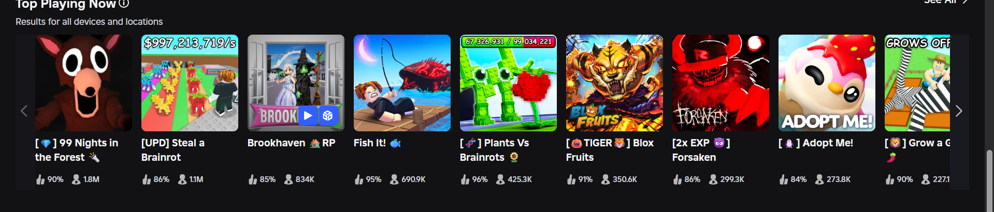
Task: Open 99 Nights in the Forest thumbnail
Action: pos(83,83)
